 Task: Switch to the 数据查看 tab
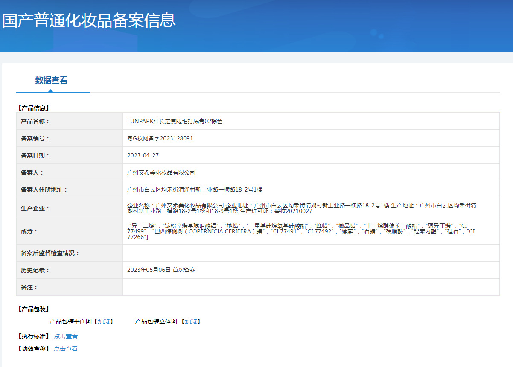(x=51, y=80)
